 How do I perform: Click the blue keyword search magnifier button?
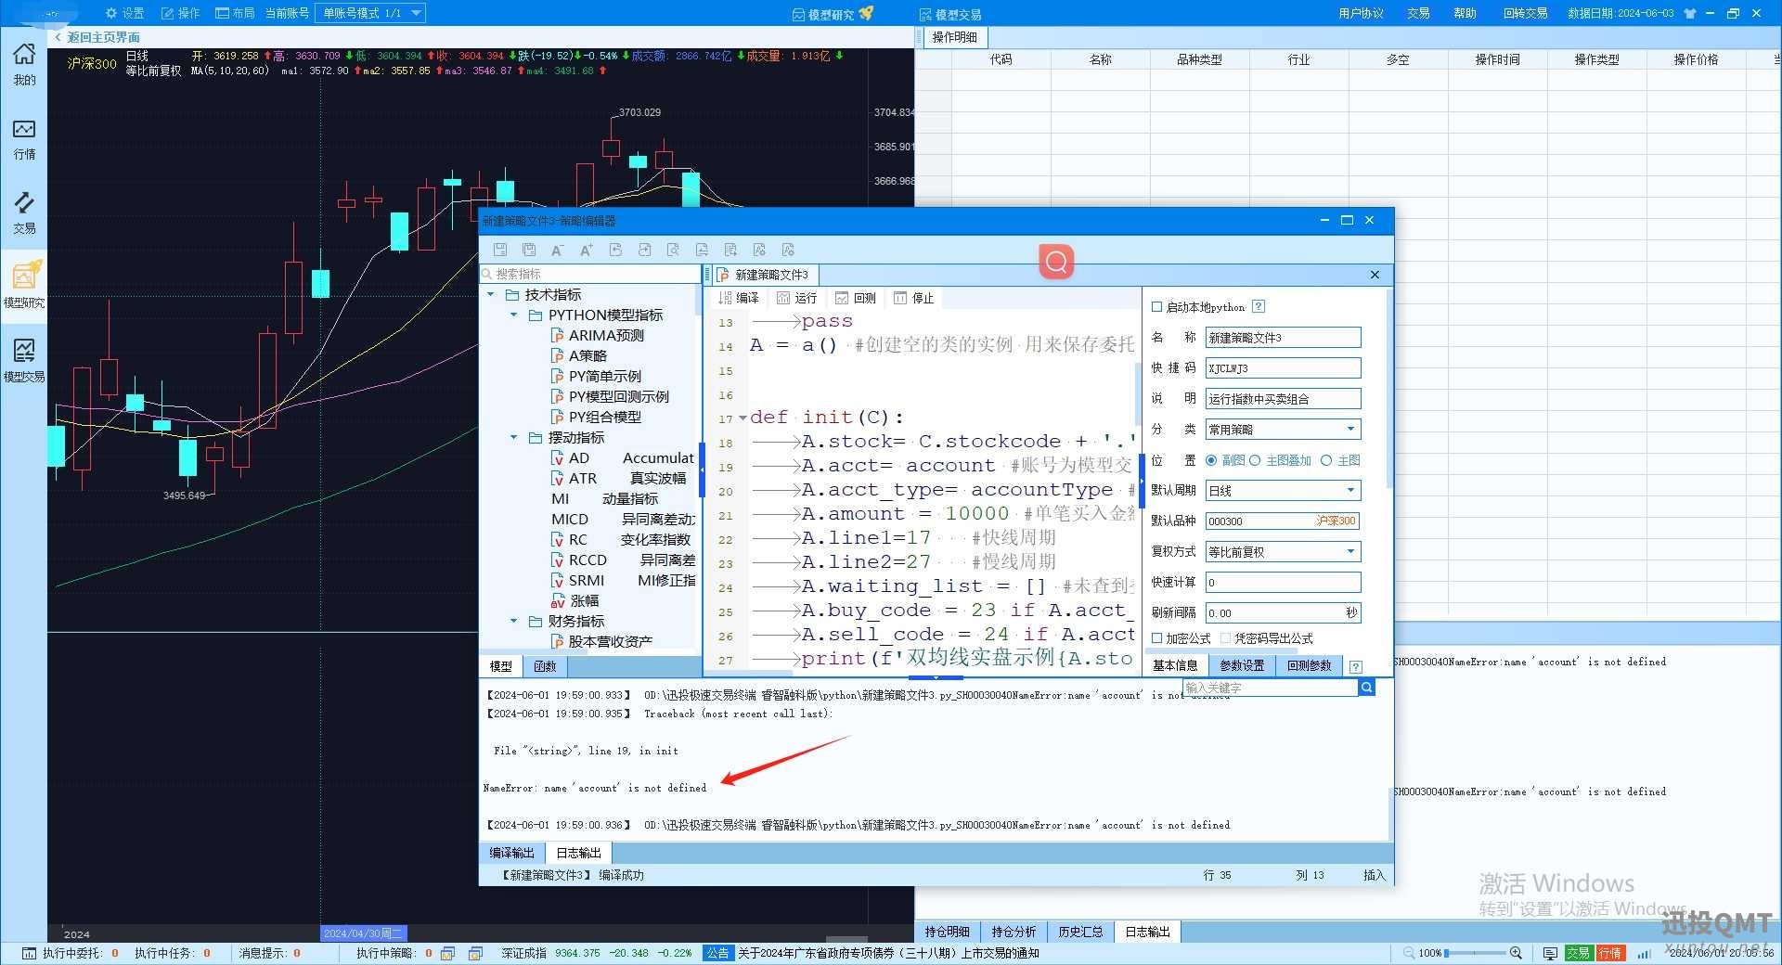point(1366,688)
